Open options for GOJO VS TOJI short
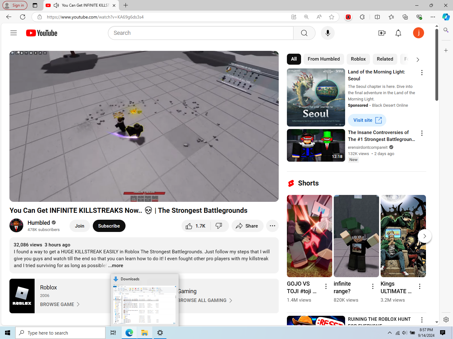This screenshot has width=453, height=339. coord(326,286)
